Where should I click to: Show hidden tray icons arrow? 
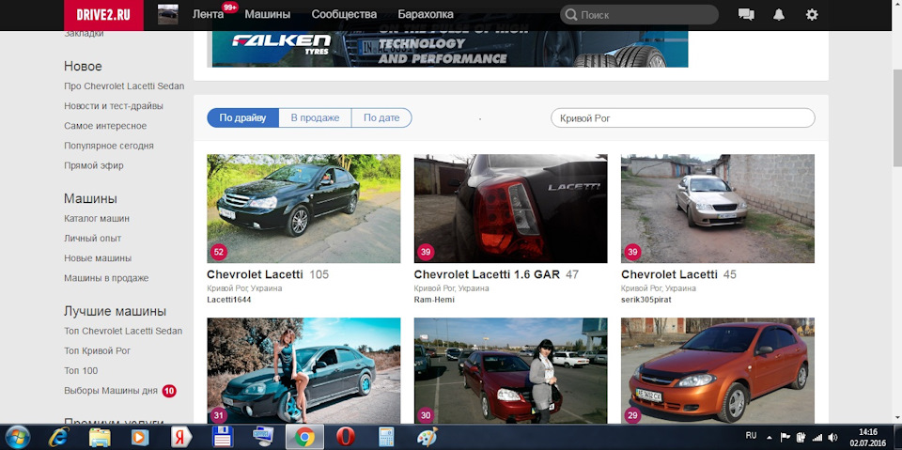pos(770,437)
